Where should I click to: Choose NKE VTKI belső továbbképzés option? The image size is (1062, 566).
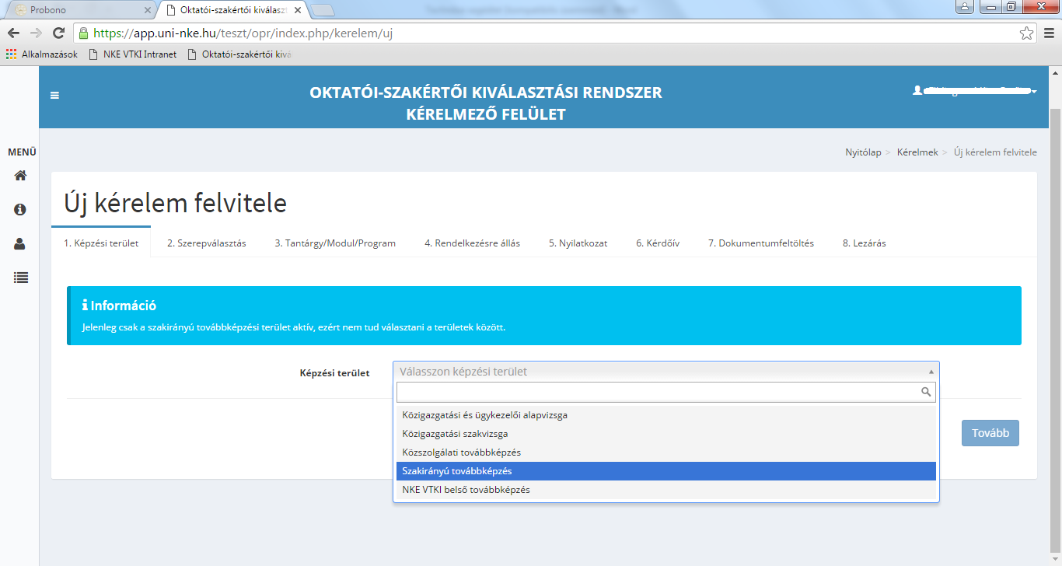(666, 490)
